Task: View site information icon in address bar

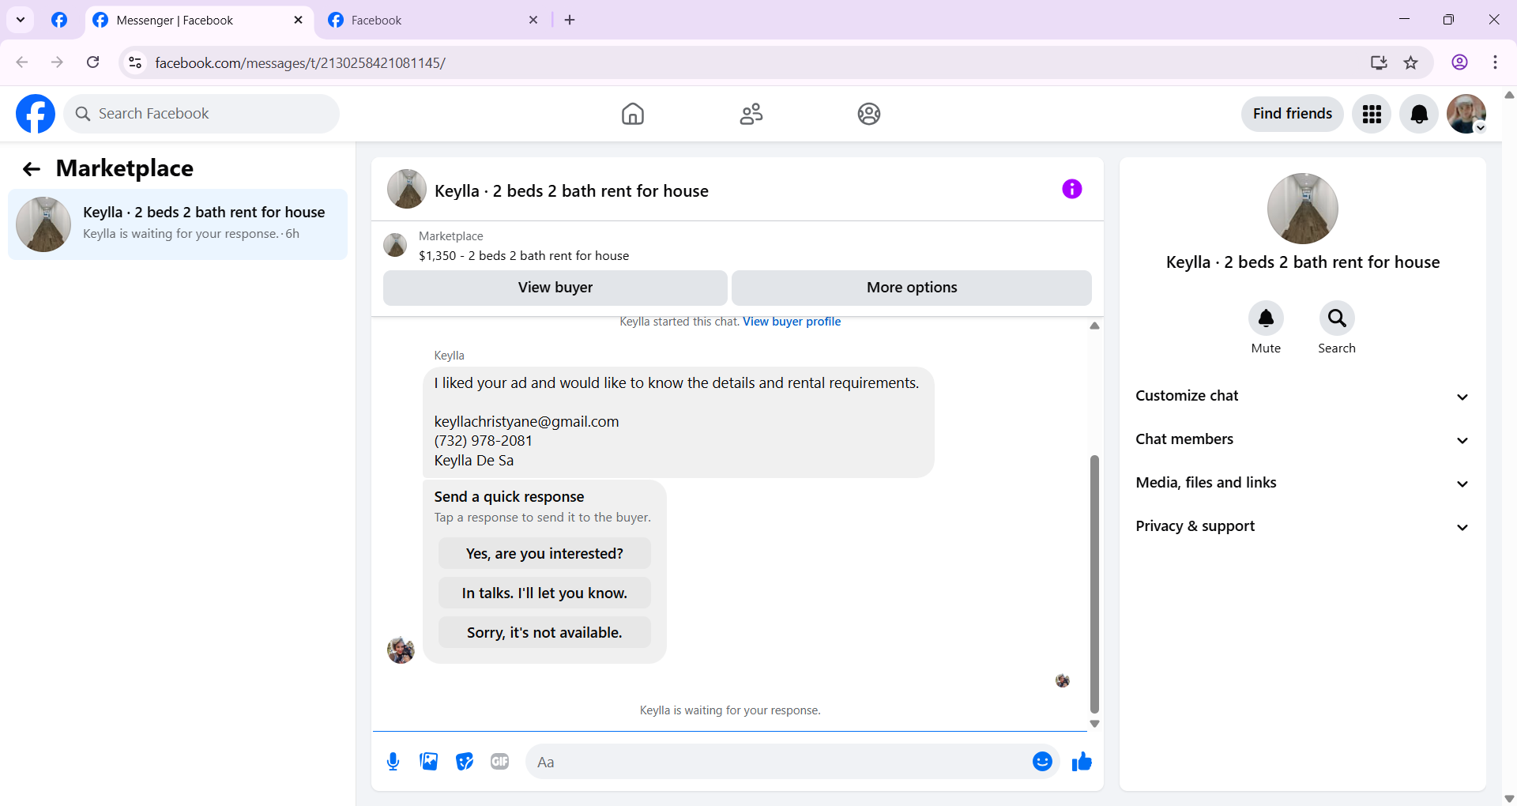Action: [135, 62]
